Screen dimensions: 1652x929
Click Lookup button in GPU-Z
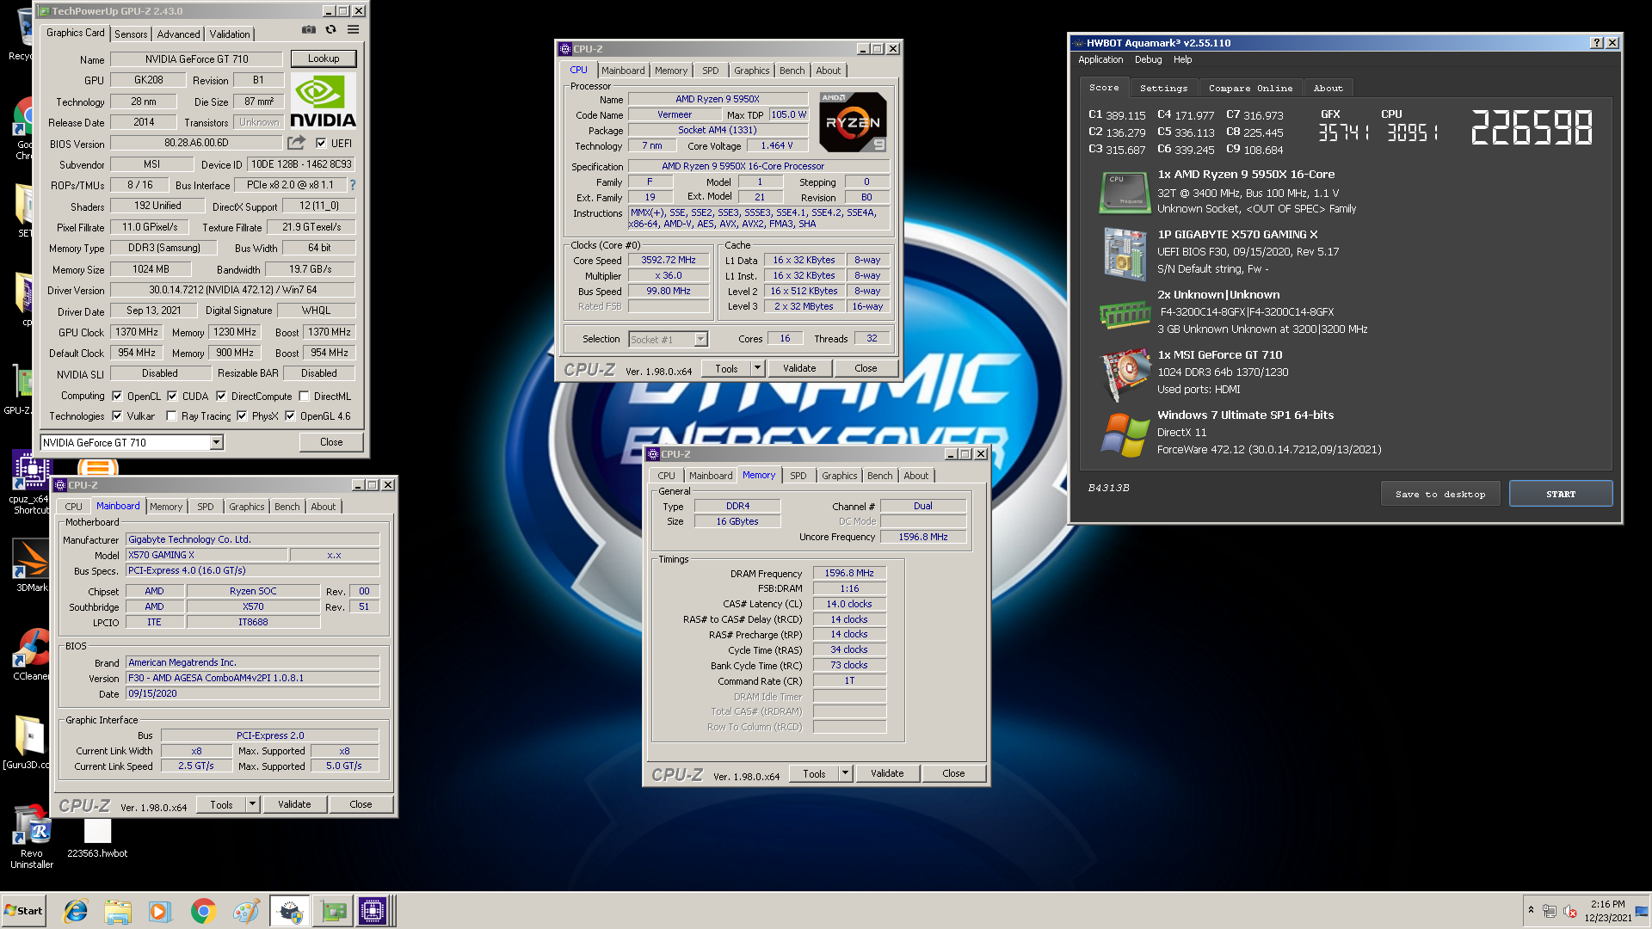click(324, 58)
